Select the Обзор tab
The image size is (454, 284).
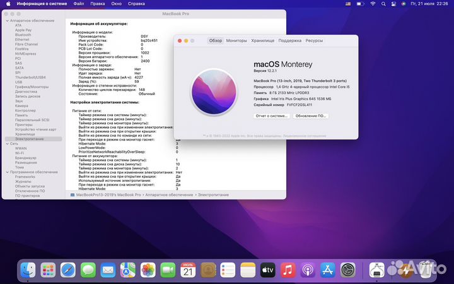(216, 40)
